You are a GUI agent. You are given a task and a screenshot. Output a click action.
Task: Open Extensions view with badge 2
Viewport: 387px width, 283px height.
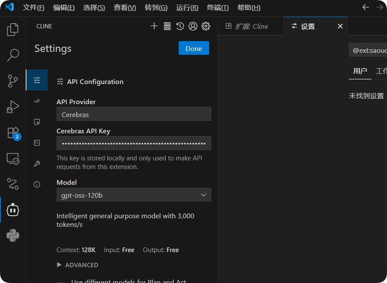(13, 132)
